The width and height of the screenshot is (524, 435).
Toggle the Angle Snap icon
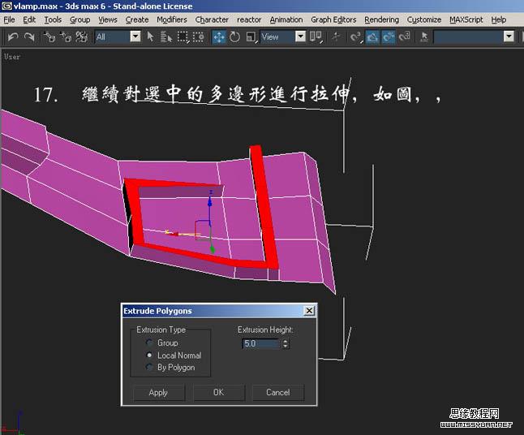pos(372,37)
